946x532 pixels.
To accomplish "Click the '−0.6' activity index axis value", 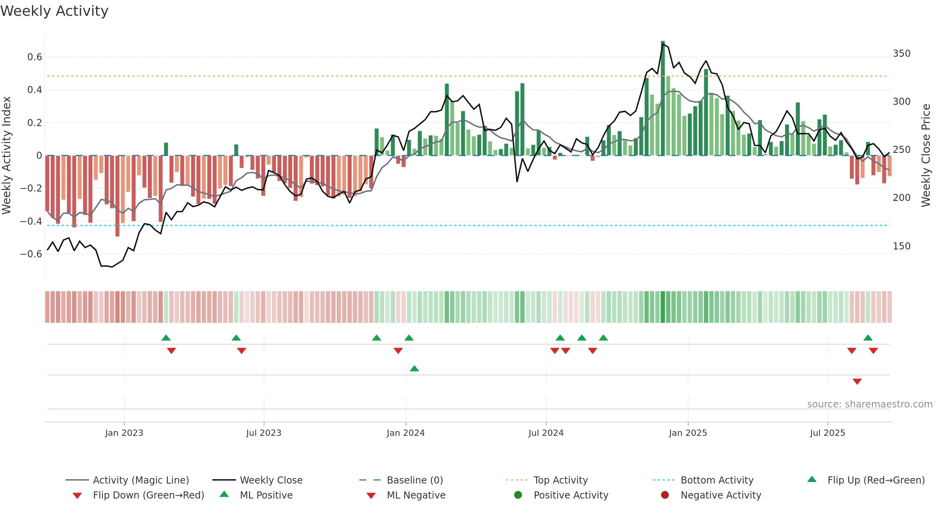I will [31, 254].
